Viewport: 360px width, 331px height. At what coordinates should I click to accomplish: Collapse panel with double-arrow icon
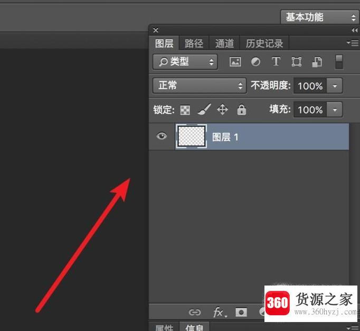[x=354, y=30]
